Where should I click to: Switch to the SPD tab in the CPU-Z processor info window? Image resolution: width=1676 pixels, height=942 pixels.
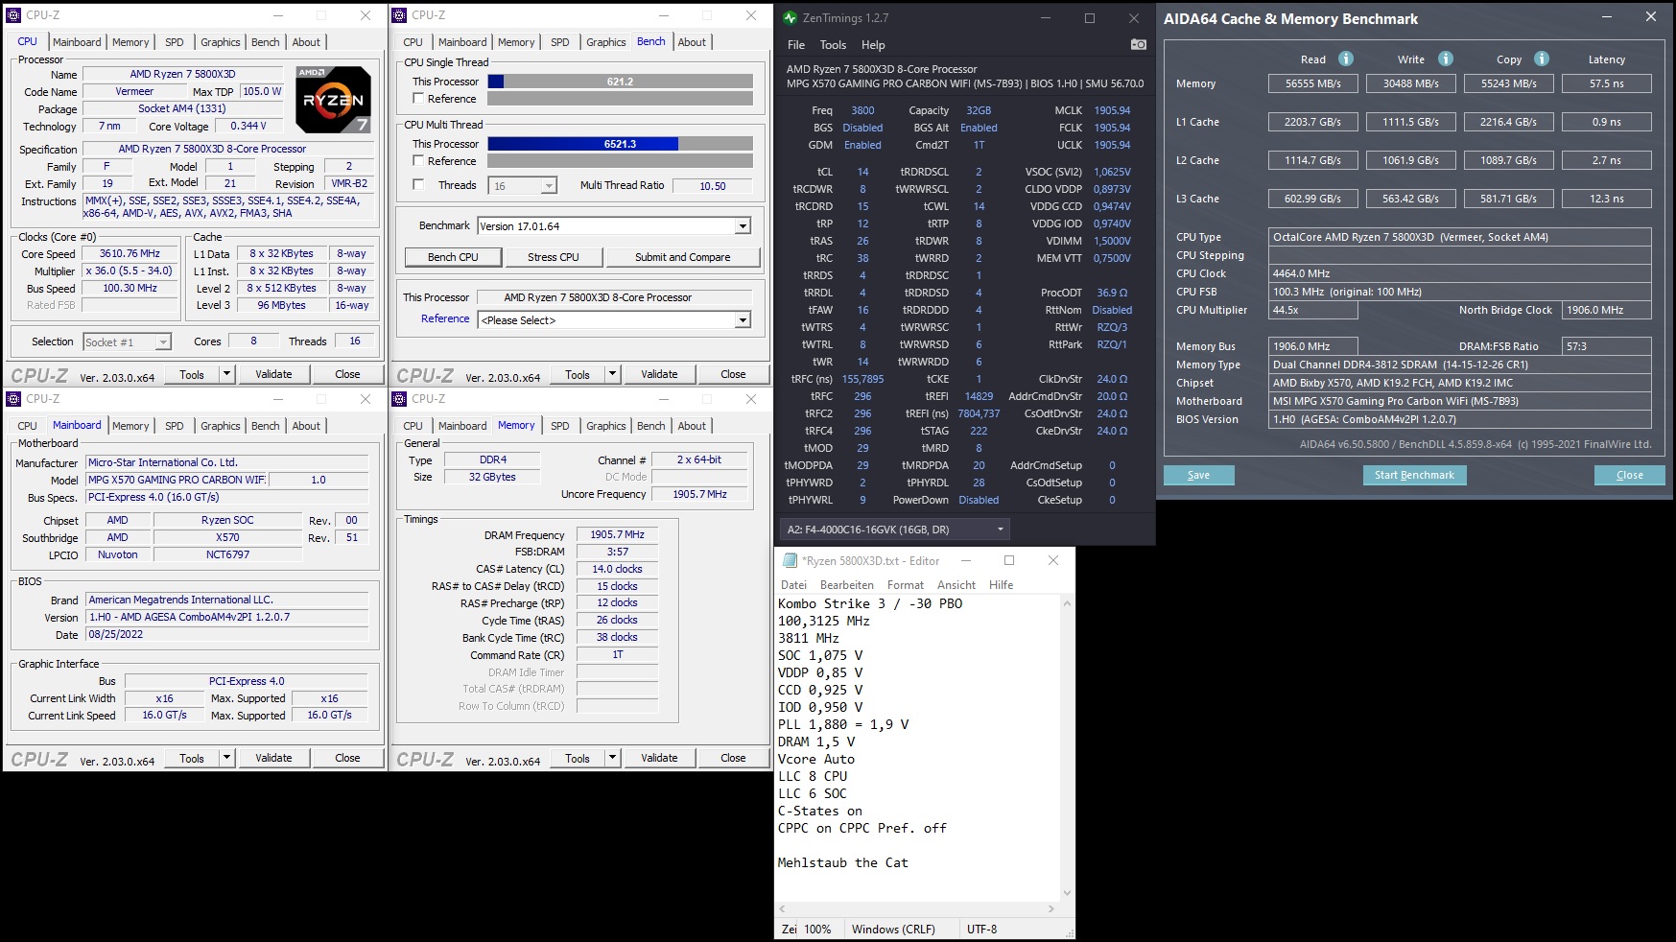(x=175, y=42)
